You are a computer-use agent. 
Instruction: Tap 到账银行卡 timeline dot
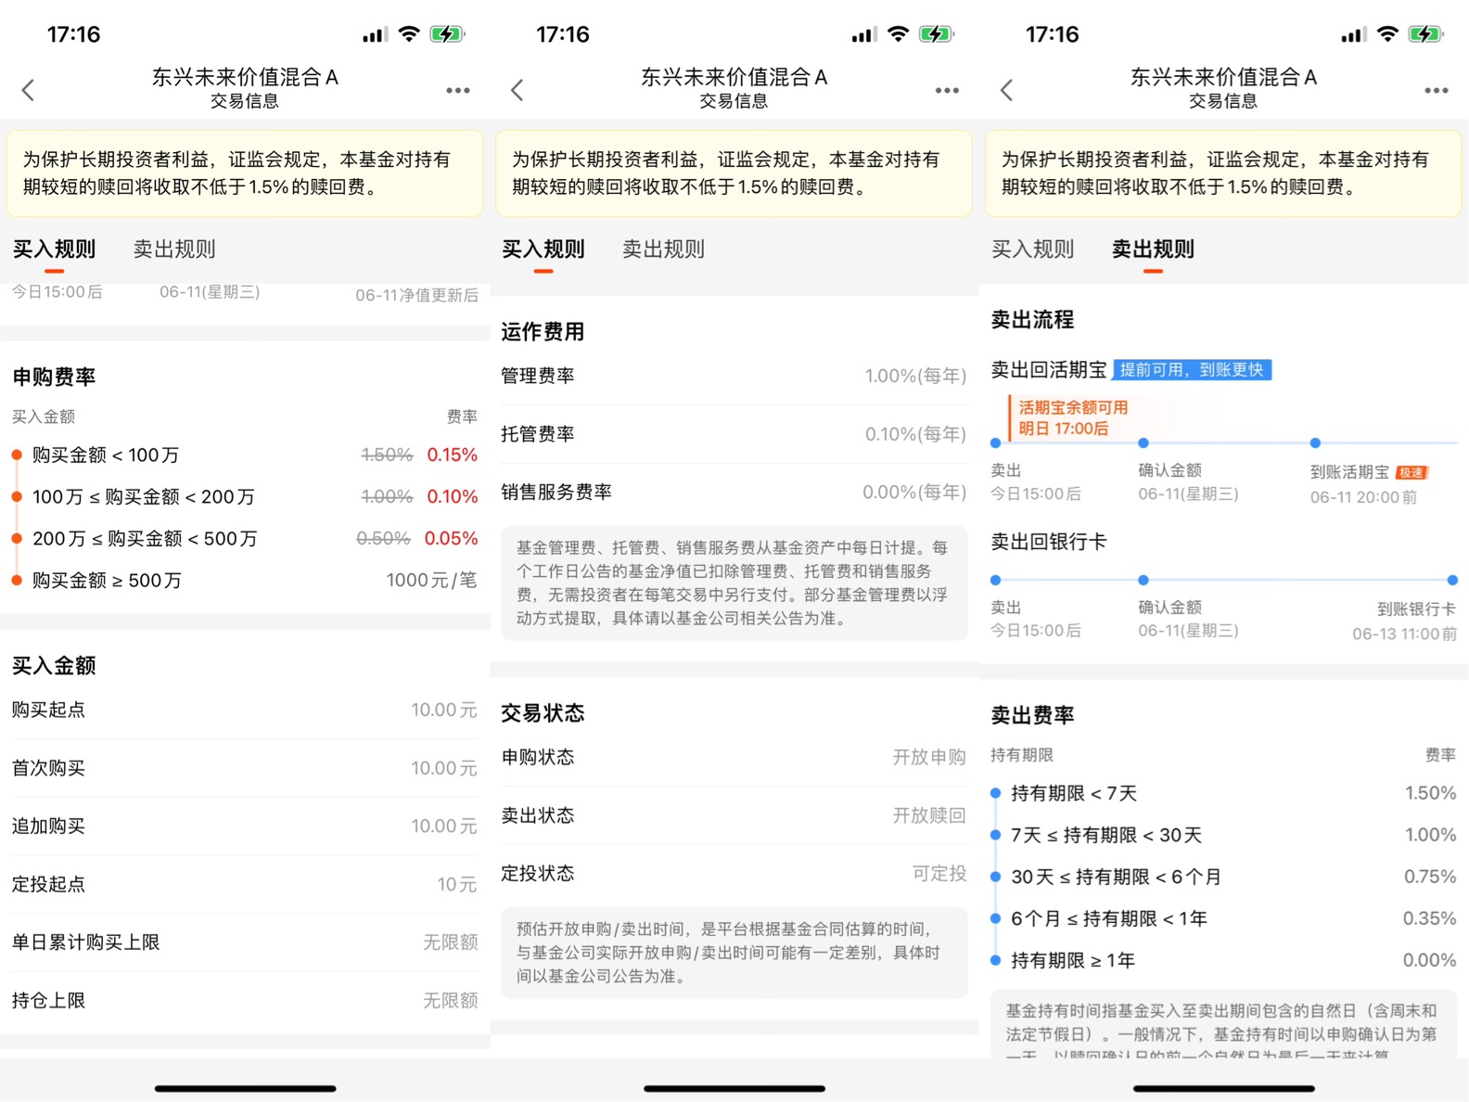click(x=1452, y=581)
